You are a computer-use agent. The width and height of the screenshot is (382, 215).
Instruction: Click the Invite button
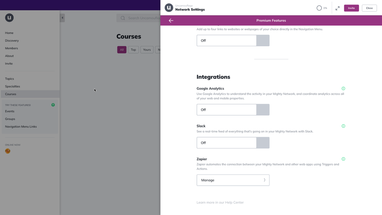coord(351,8)
